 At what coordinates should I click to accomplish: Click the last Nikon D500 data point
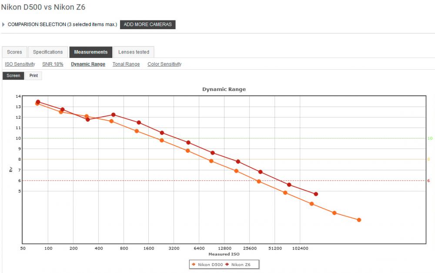pyautogui.click(x=359, y=220)
